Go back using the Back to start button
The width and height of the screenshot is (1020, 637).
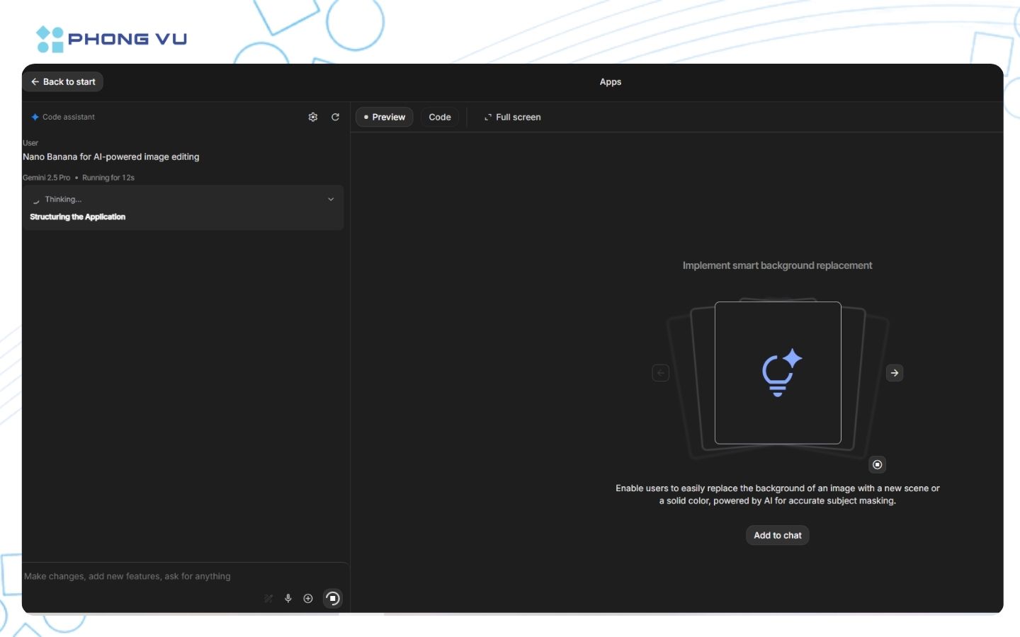click(x=62, y=81)
